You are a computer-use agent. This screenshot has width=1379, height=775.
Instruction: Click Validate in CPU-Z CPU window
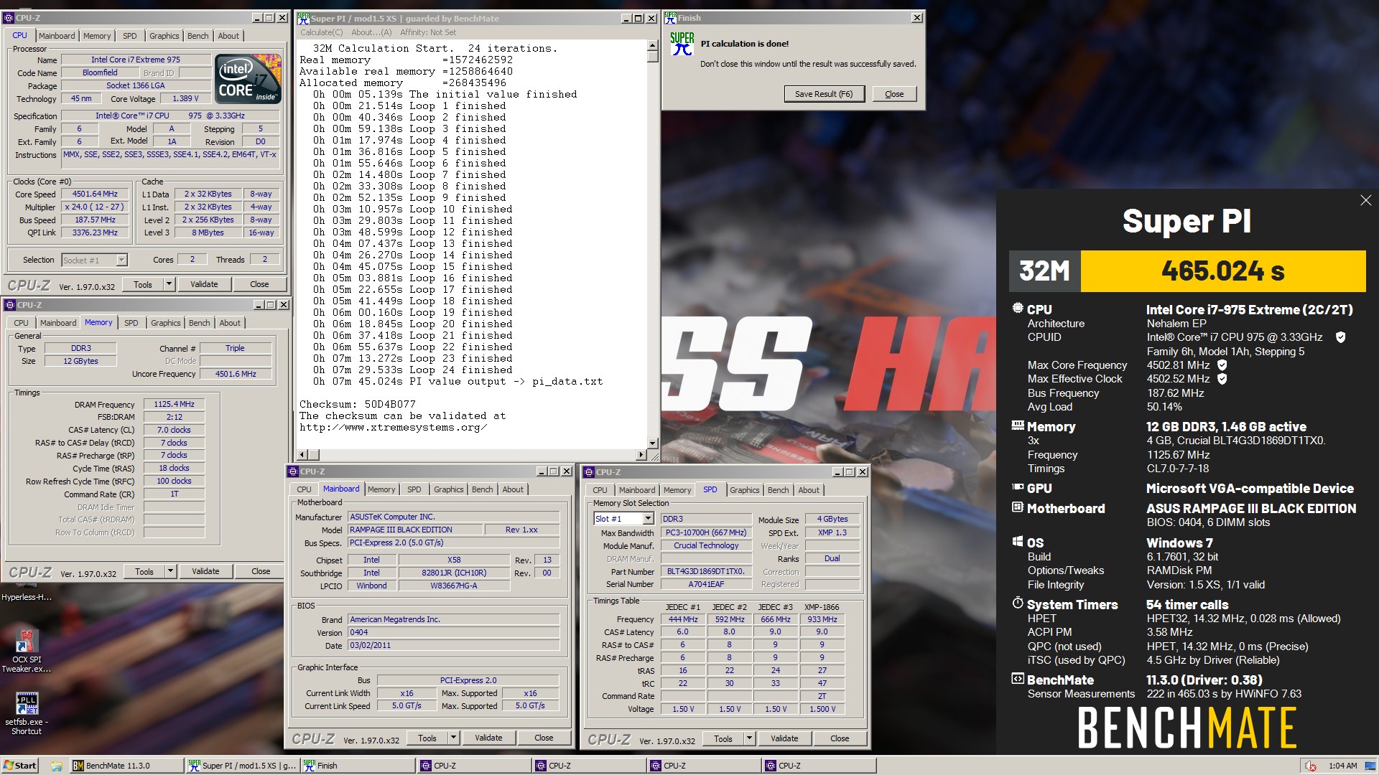point(204,285)
